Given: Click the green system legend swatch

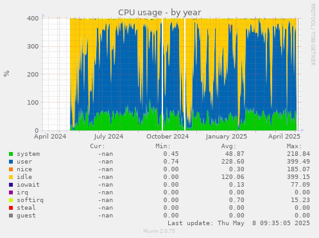Looking at the screenshot, I should click(11, 154).
